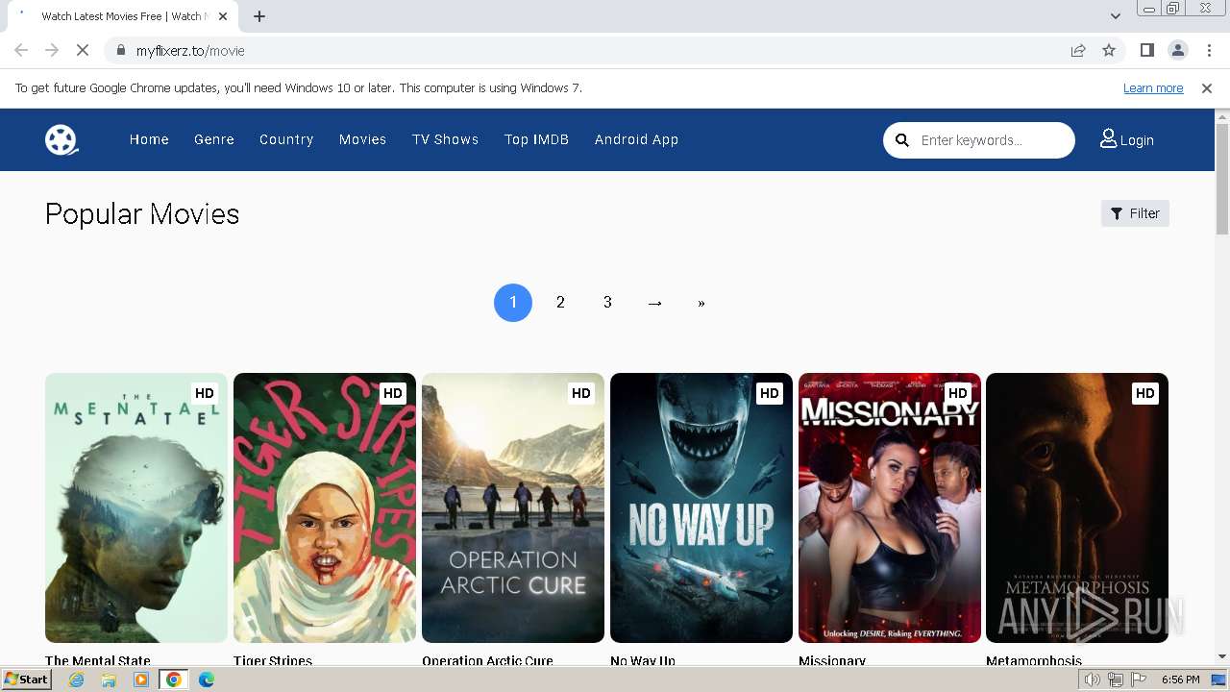Click the network icon in system tray
The height and width of the screenshot is (692, 1230).
click(1116, 680)
